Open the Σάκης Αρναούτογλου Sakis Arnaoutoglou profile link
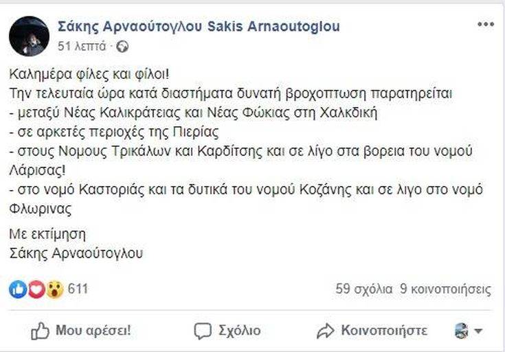 [199, 27]
